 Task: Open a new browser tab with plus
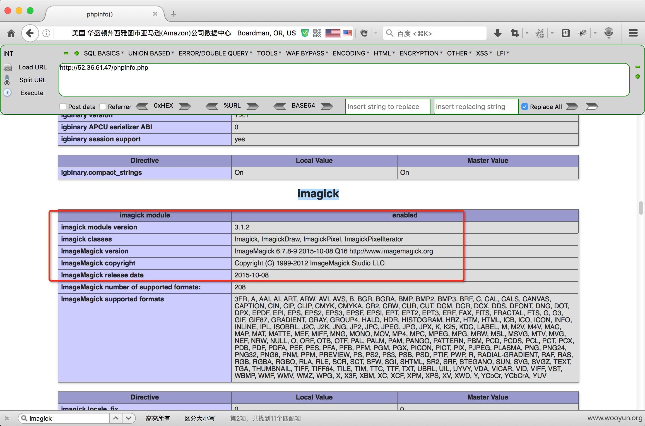[x=173, y=14]
